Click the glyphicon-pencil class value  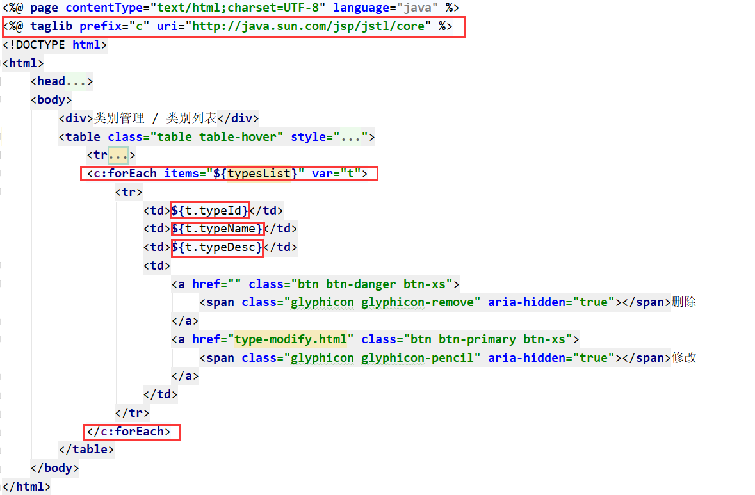[386, 358]
